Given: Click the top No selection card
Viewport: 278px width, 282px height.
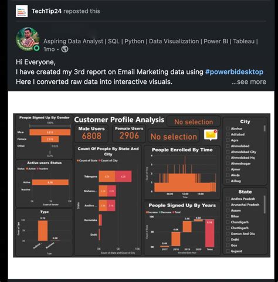Looking at the screenshot, I should [x=194, y=122].
